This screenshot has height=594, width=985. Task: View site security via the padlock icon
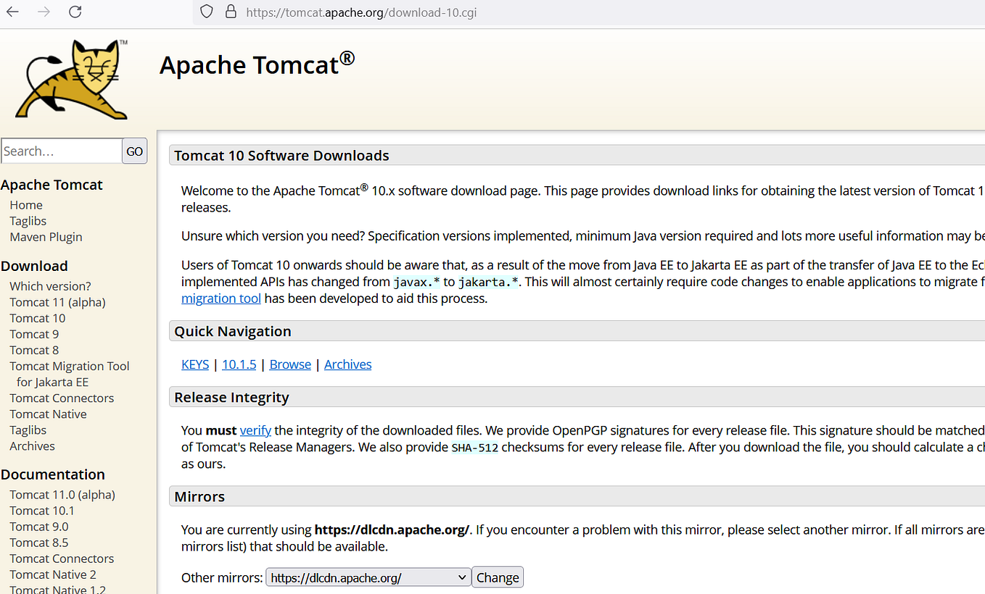[x=228, y=12]
